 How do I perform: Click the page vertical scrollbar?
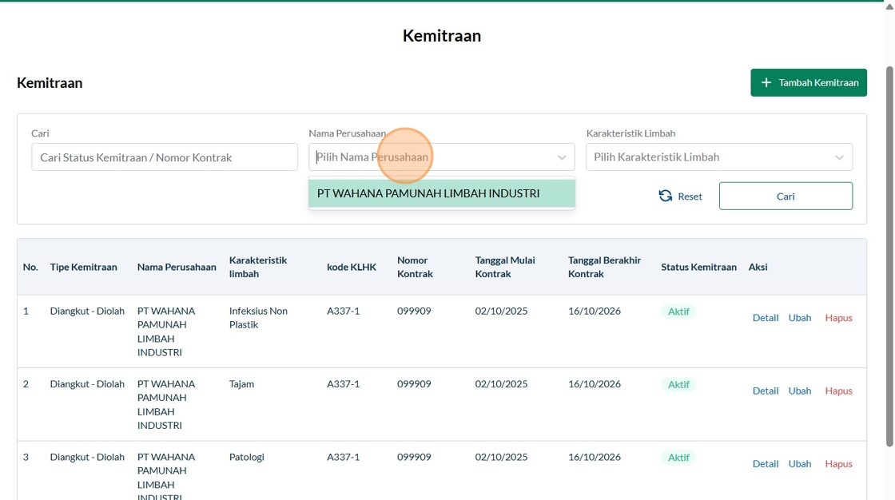click(889, 256)
